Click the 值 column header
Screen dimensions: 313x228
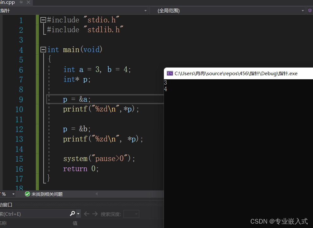point(75,223)
